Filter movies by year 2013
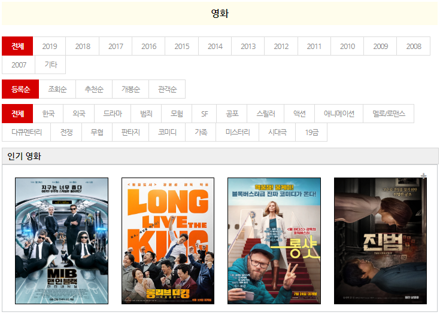Viewport: 446px width, 321px height. (248, 46)
